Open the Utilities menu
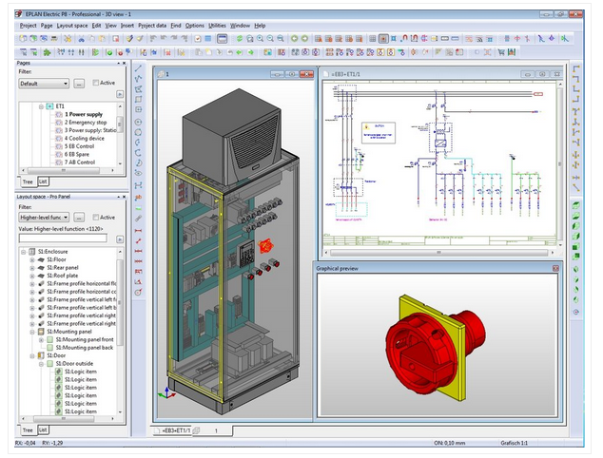The image size is (603, 458). tap(217, 26)
